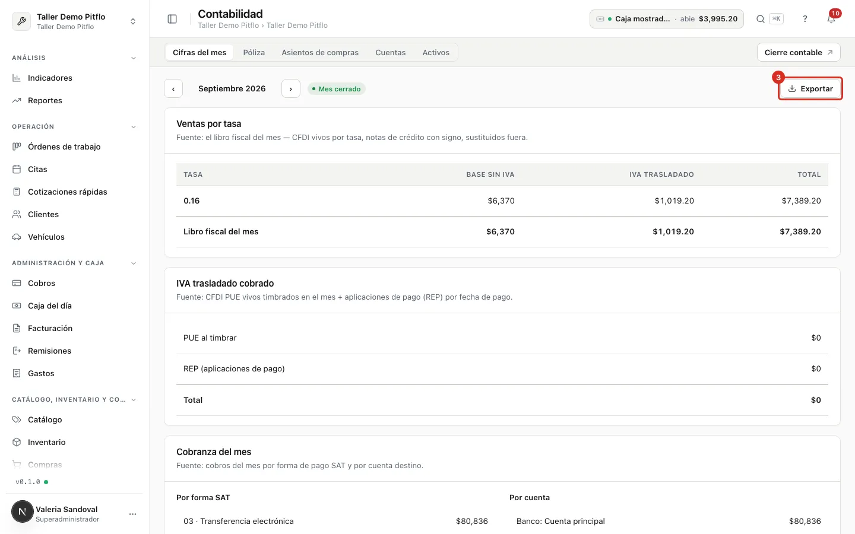Screen dimensions: 855x534
Task: Go to the Activos tab
Action: 436,52
